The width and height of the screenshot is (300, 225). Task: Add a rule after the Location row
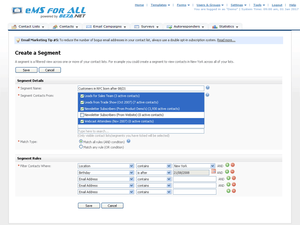point(227,165)
